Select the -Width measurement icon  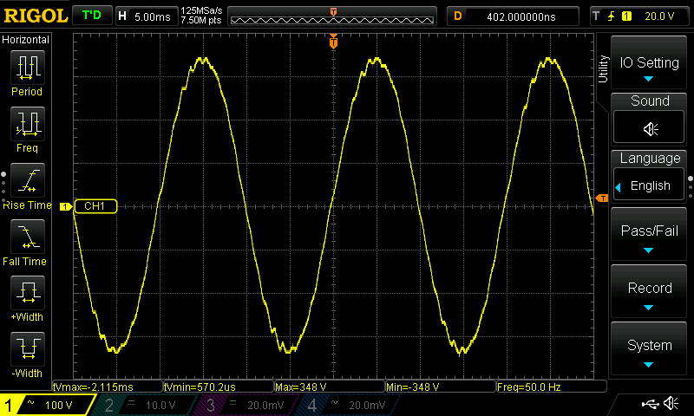(x=28, y=350)
